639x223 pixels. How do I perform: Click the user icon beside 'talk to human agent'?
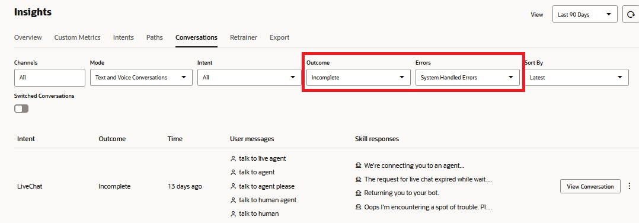click(x=233, y=200)
